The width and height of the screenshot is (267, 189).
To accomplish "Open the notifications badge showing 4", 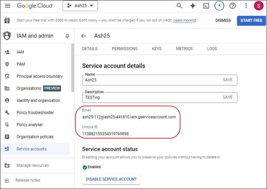I will (219, 6).
